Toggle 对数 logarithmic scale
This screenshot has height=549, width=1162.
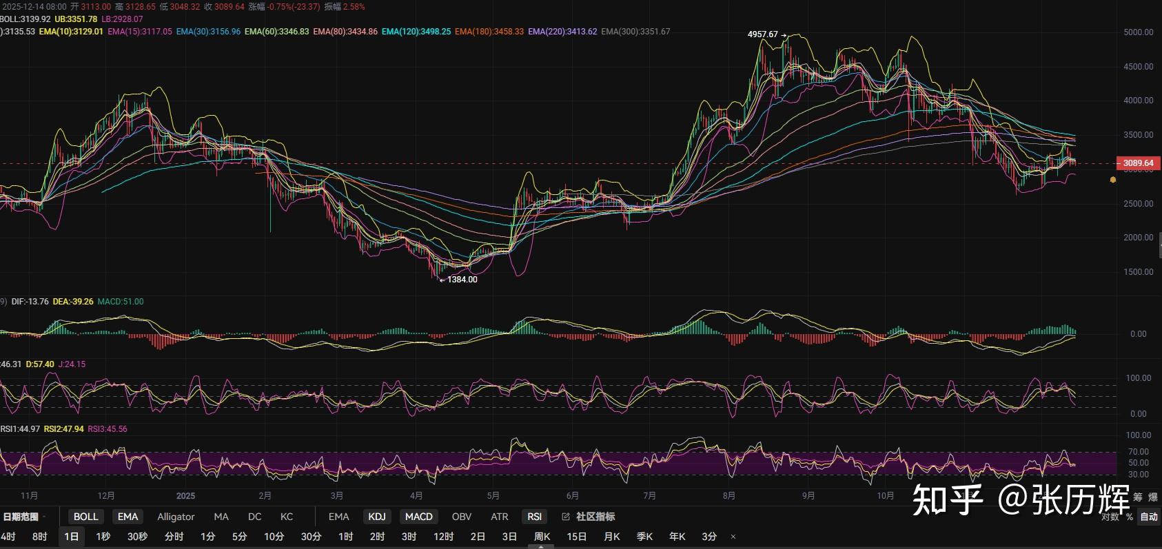point(1110,517)
